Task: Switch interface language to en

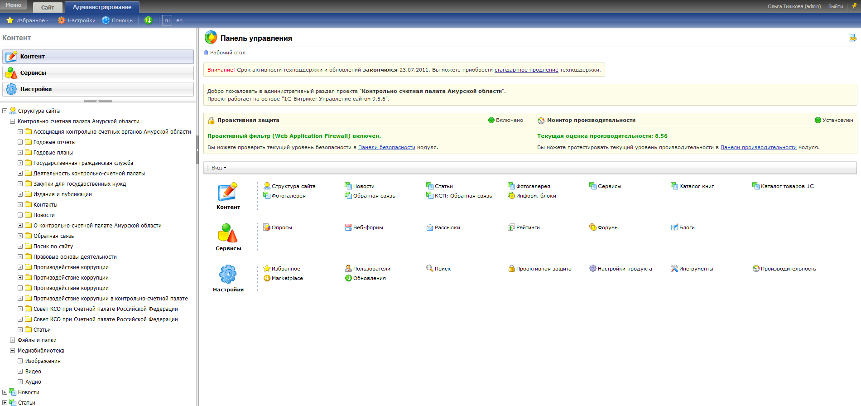Action: [179, 20]
